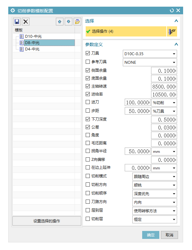
Task: Open the D10C-0.35 tool dropdown
Action: pos(150,54)
